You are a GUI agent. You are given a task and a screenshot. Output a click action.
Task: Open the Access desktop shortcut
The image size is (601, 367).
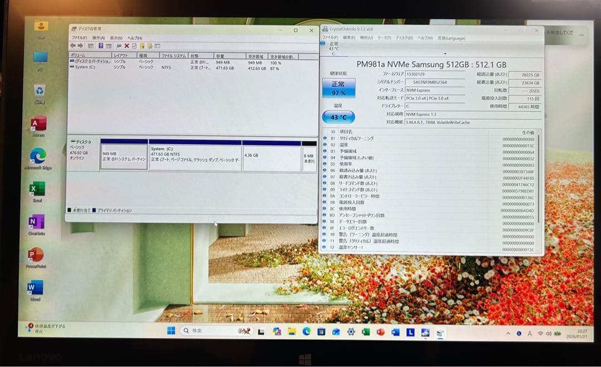pyautogui.click(x=38, y=123)
